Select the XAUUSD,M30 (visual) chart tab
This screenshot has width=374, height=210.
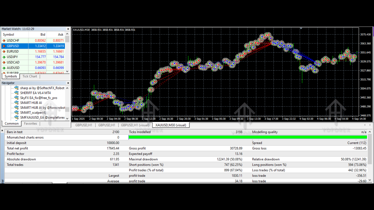(171, 125)
